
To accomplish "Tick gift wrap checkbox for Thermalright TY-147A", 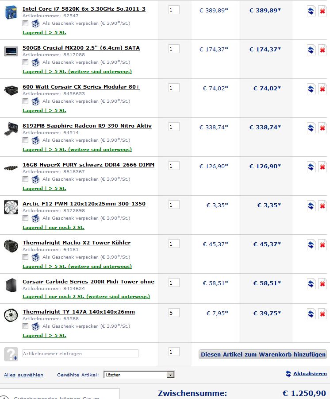I will (x=26, y=326).
